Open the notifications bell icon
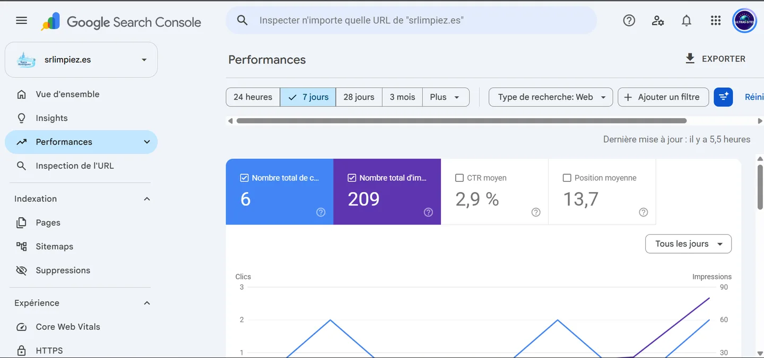The height and width of the screenshot is (358, 764). [x=687, y=21]
